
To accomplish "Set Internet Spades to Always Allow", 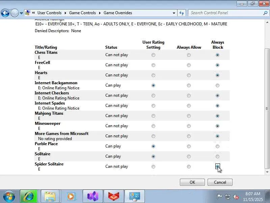I will coord(189,106).
